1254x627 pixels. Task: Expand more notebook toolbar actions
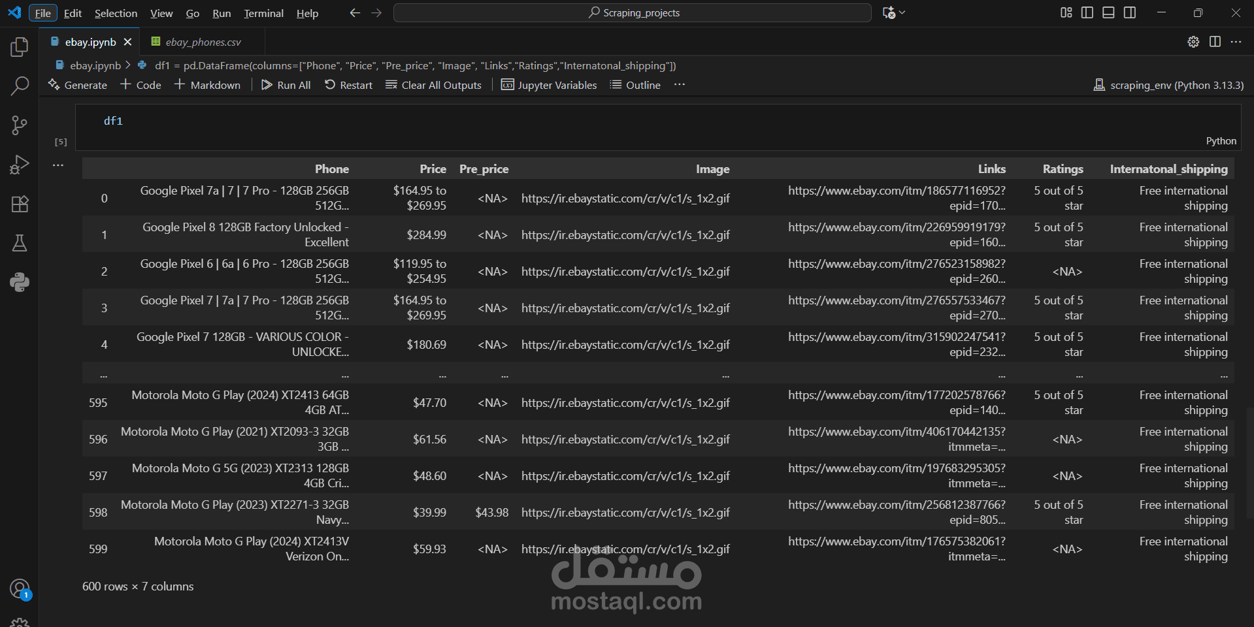[x=680, y=85]
